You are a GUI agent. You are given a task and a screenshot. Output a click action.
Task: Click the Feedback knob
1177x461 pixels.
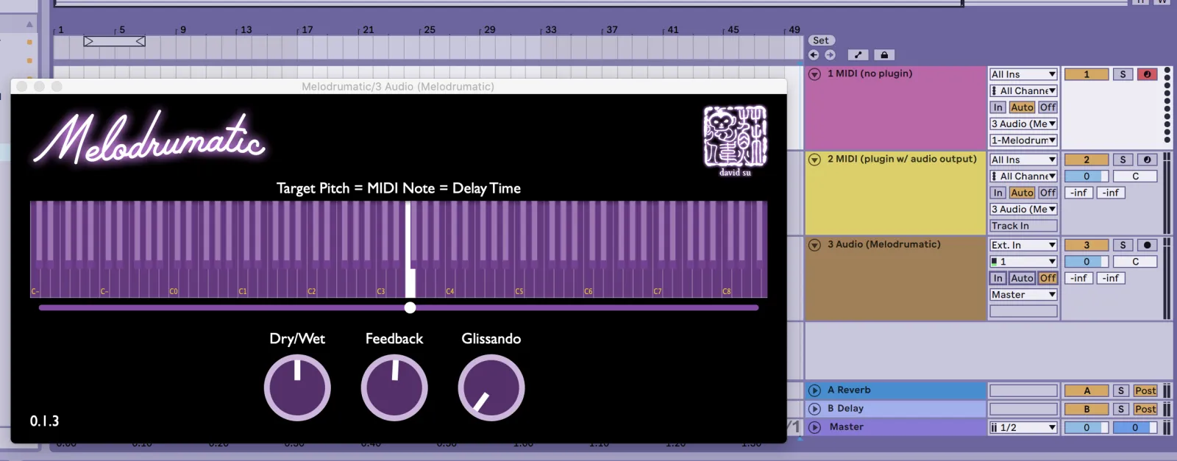pos(394,387)
